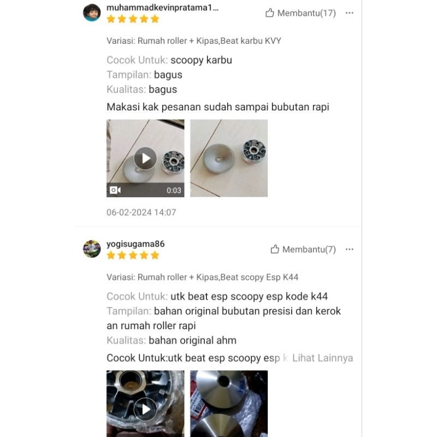The width and height of the screenshot is (437, 437).
Task: Click the video camera icon on first thumbnail
Action: click(115, 190)
